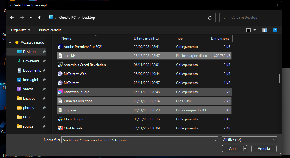The image size is (290, 158).
Task: Collapse the Accesso rapido tree
Action: [x=10, y=42]
